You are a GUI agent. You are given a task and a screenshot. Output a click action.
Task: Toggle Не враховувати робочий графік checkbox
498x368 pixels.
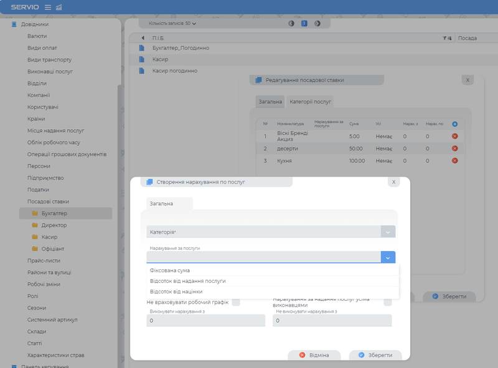236,303
